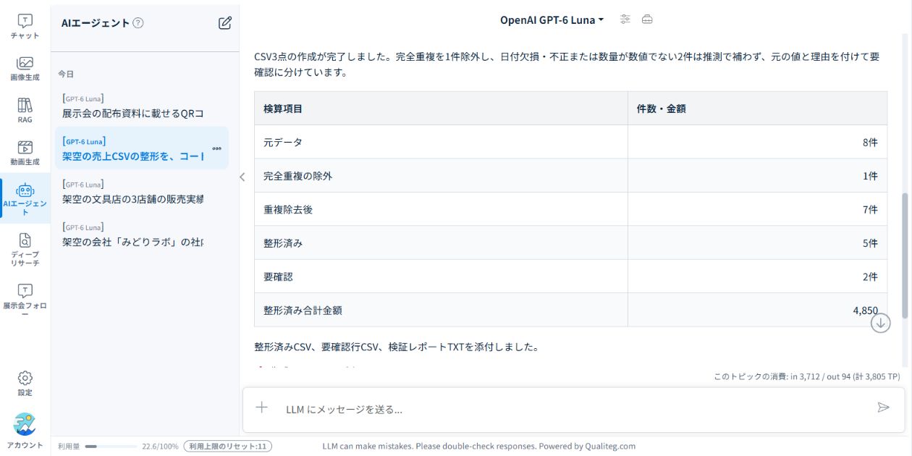Click the 整形済みCSV attachment summary sentence
Image resolution: width=912 pixels, height=456 pixels.
click(x=397, y=347)
